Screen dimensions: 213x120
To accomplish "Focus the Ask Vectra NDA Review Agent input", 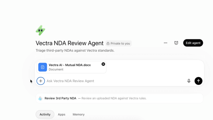I will click(x=115, y=81).
